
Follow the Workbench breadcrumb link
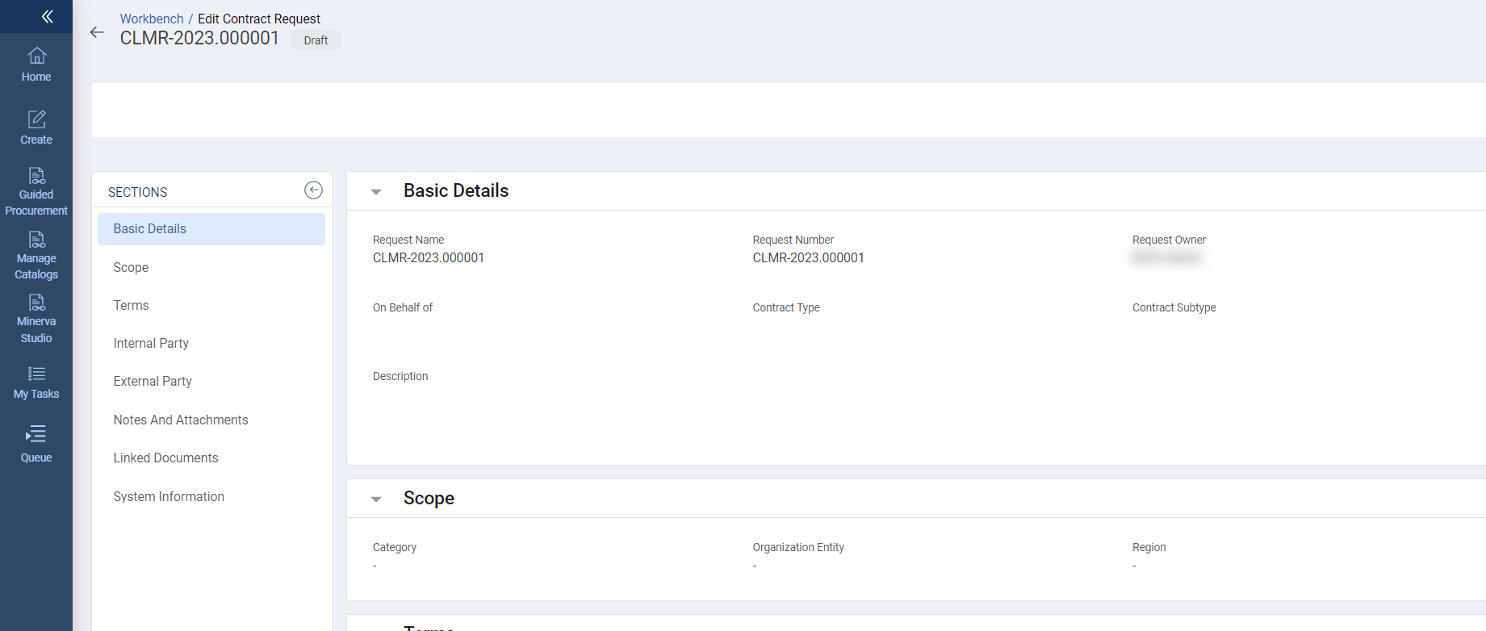(152, 19)
